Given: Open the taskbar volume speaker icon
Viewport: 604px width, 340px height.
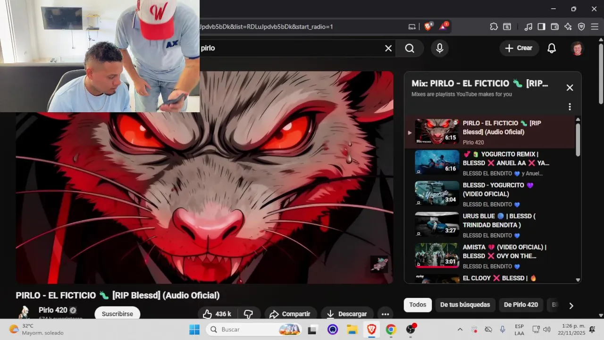Looking at the screenshot, I should click(x=547, y=329).
